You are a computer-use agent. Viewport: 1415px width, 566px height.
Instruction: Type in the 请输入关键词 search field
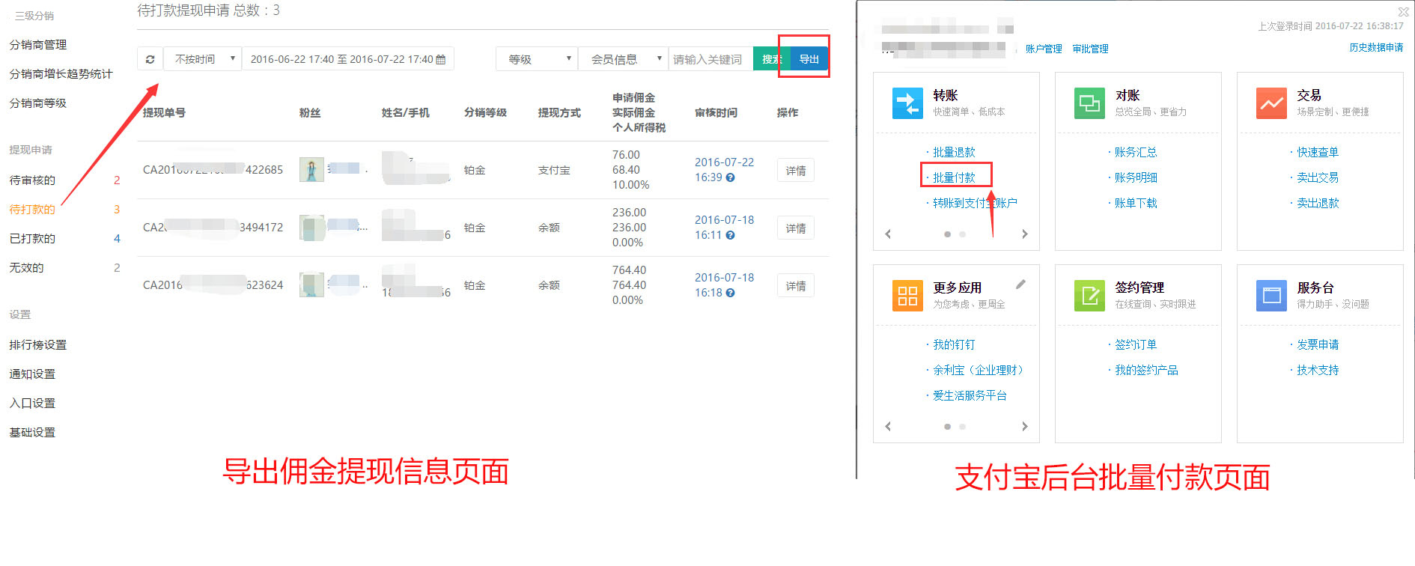[x=709, y=59]
